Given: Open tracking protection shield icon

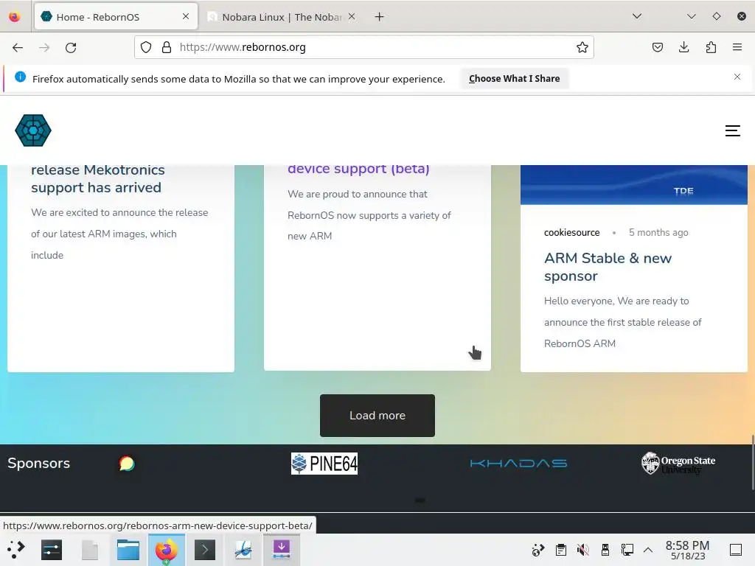Looking at the screenshot, I should tap(146, 47).
